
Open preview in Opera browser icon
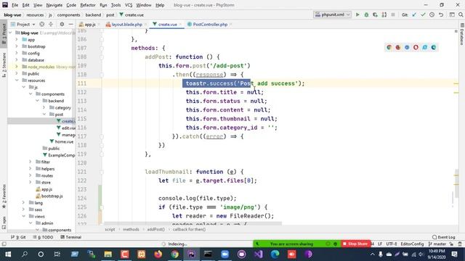coord(416,47)
